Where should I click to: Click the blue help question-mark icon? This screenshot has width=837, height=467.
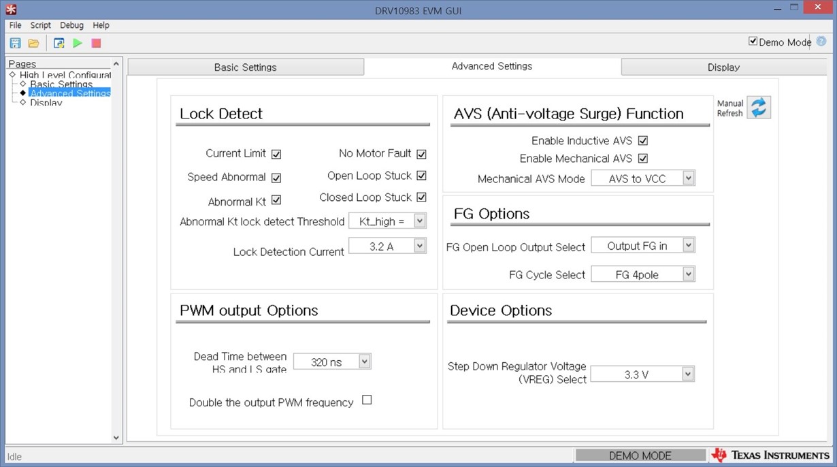coord(821,42)
